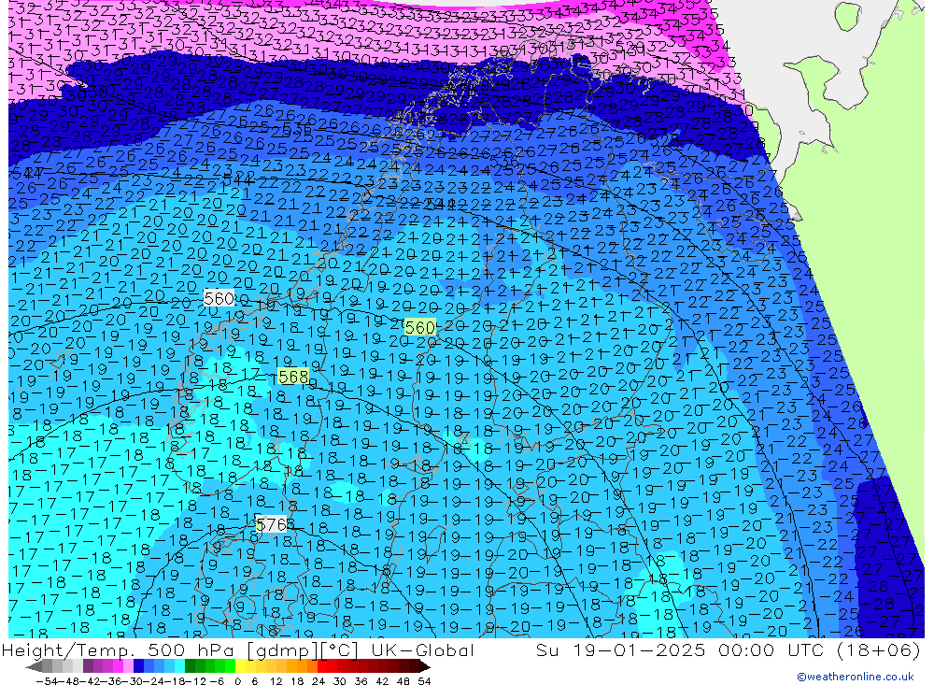
Task: Select the 'Height/Temp. 500 hPa' map title
Action: tap(120, 649)
